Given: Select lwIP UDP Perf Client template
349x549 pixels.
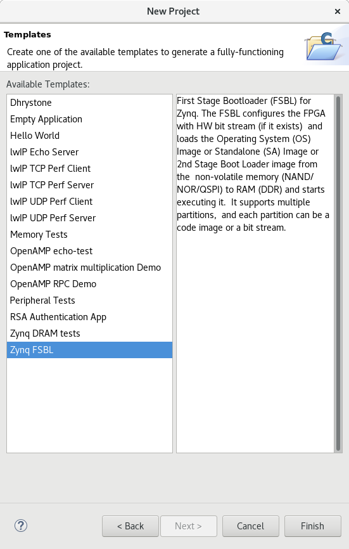Looking at the screenshot, I should [x=89, y=202].
